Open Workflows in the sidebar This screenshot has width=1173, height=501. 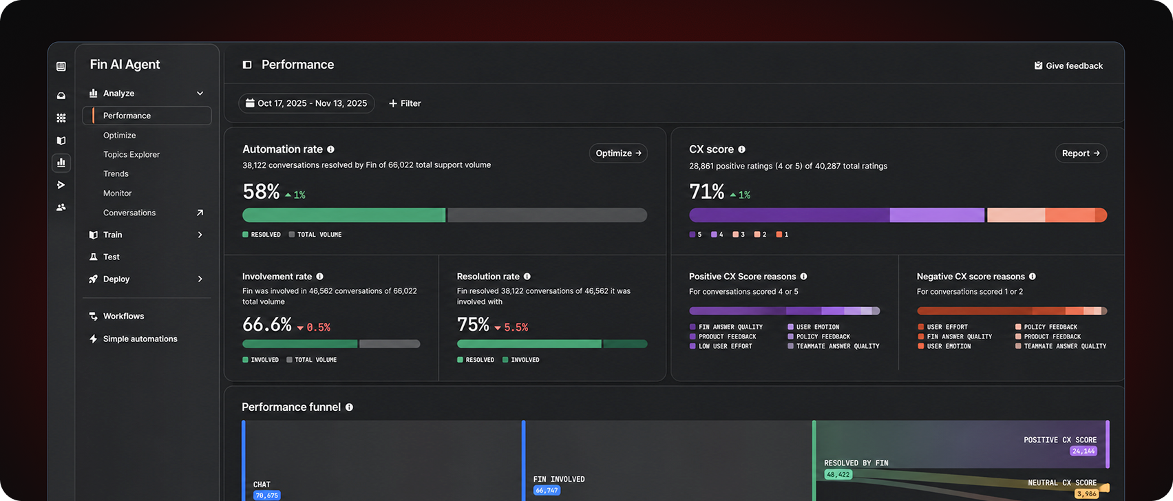coord(124,316)
